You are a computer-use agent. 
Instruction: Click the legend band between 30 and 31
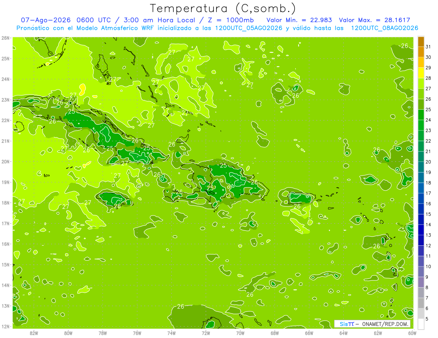[x=420, y=52]
